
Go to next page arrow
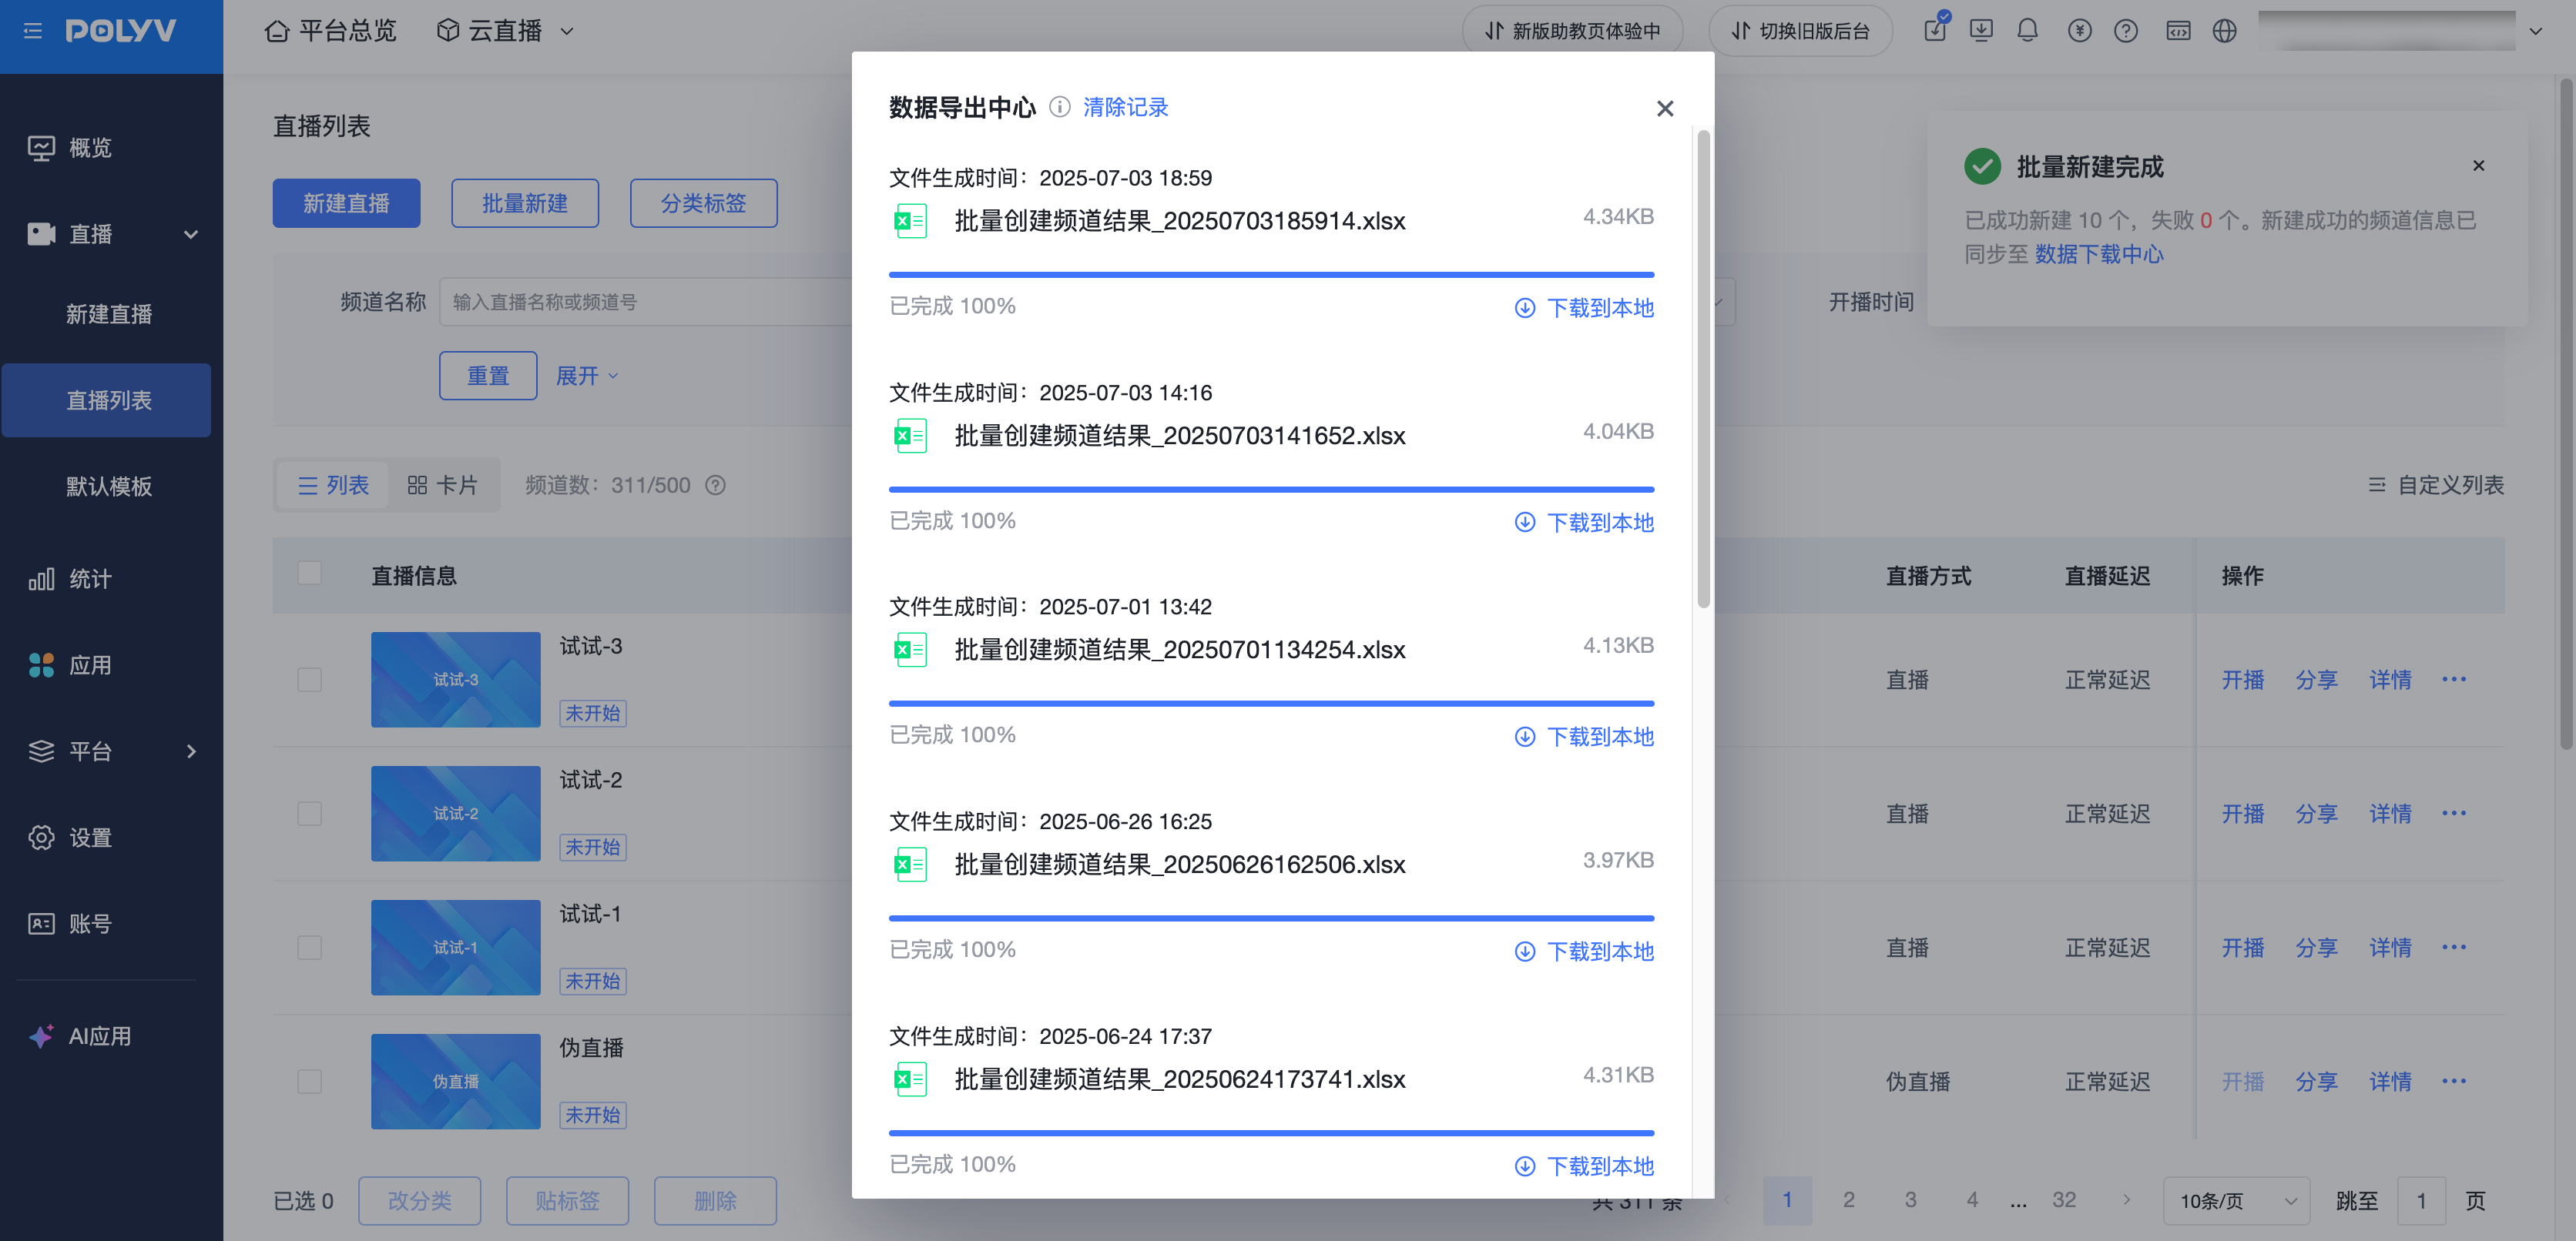pos(2127,1200)
